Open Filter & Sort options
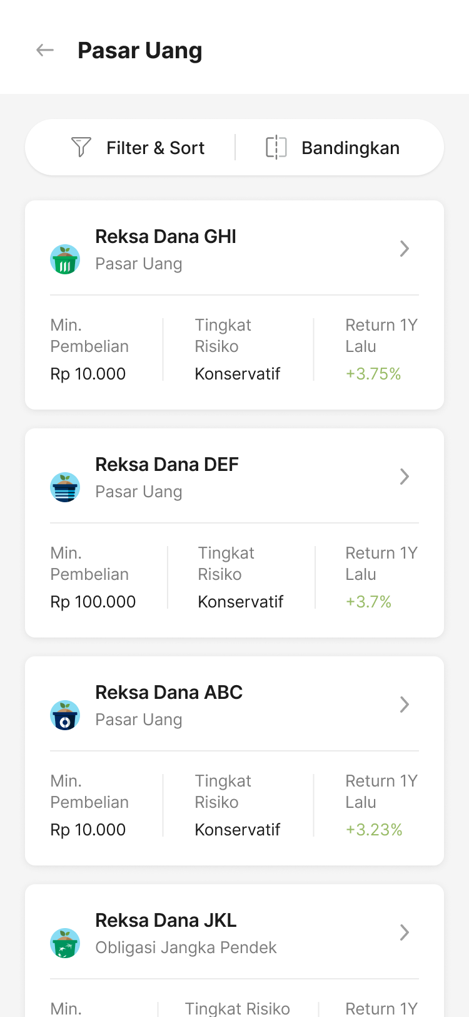 tap(155, 148)
